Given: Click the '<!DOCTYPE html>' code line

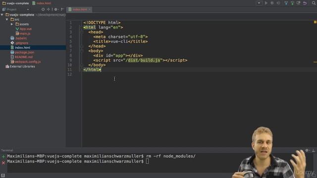Looking at the screenshot, I should [x=102, y=23].
